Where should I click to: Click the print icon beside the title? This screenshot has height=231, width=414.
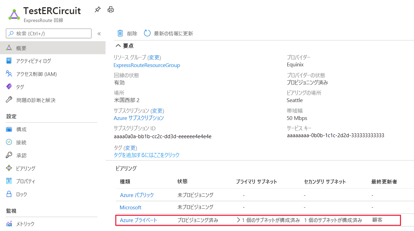111,10
